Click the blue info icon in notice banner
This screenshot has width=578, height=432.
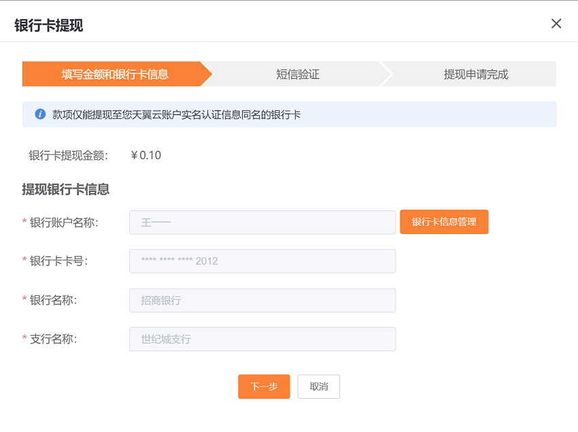click(x=40, y=114)
